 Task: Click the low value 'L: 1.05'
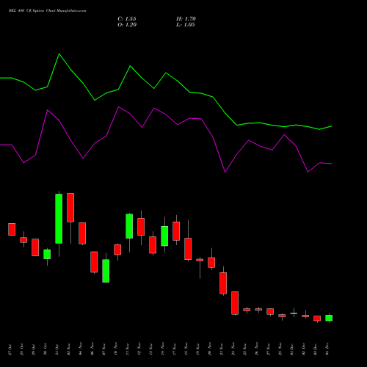coord(186,25)
